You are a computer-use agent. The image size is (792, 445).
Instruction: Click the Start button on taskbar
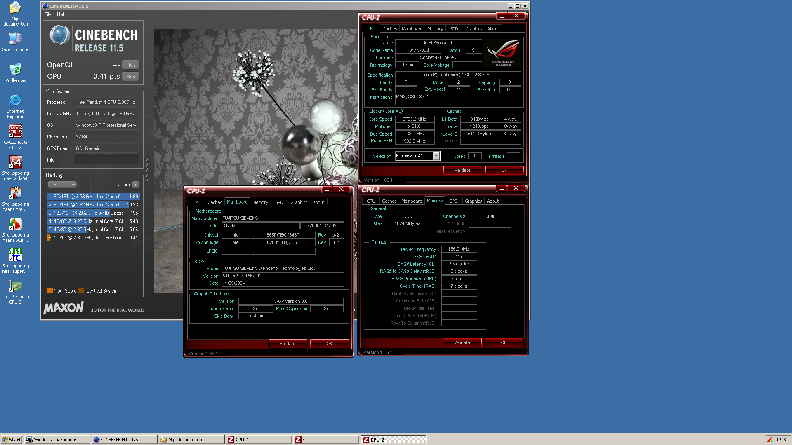click(x=11, y=440)
